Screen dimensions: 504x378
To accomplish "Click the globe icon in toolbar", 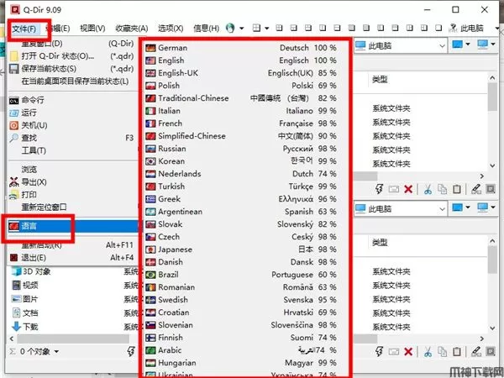I will (230, 29).
